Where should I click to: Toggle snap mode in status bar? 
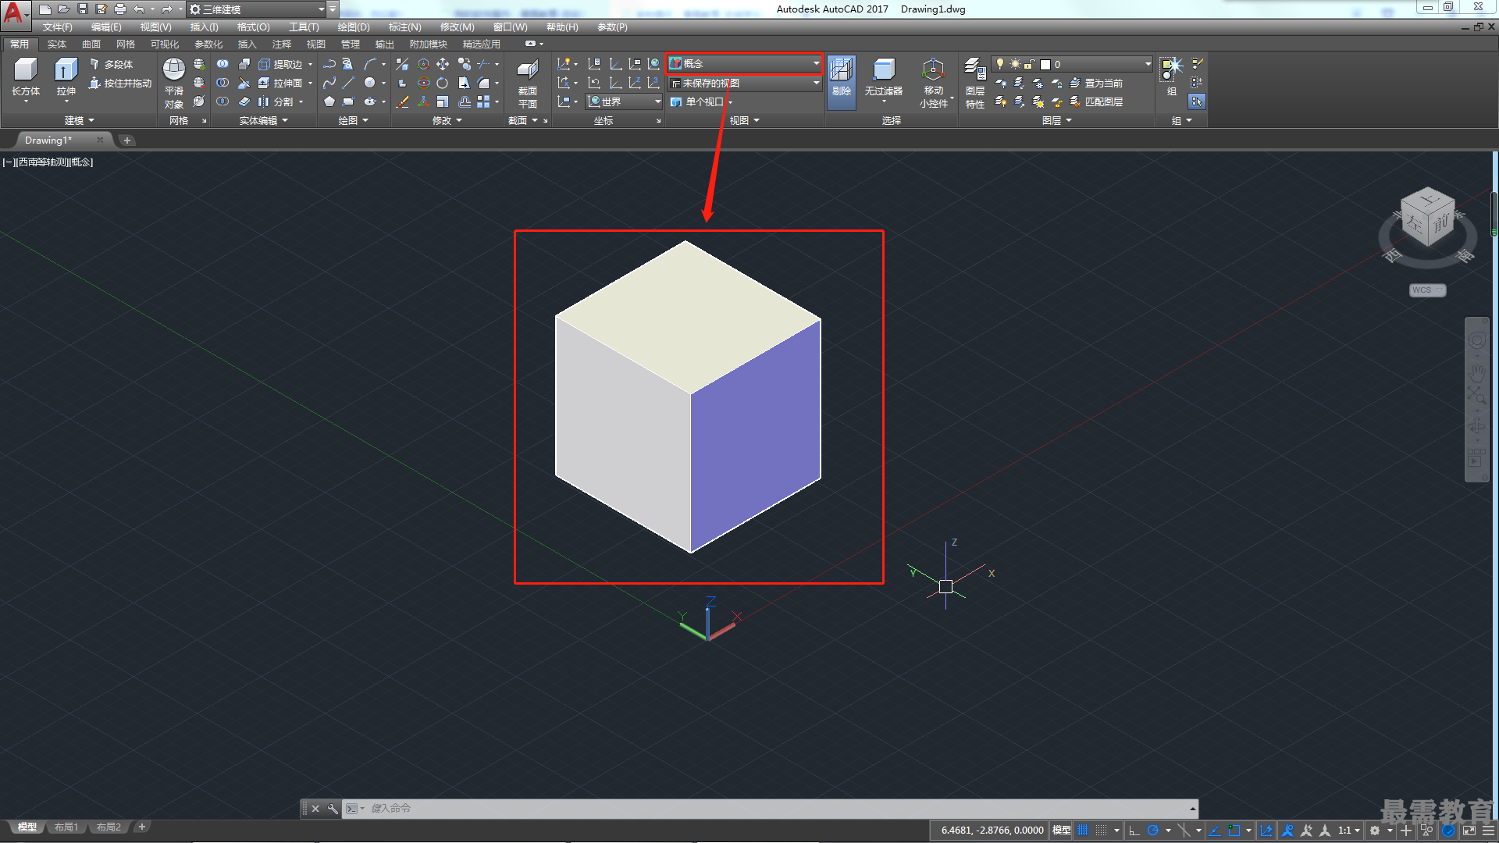[x=1101, y=831]
